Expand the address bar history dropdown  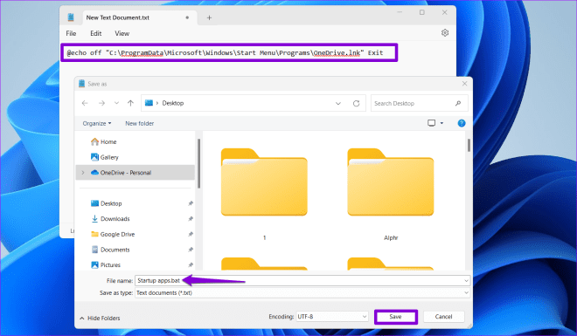tap(338, 104)
